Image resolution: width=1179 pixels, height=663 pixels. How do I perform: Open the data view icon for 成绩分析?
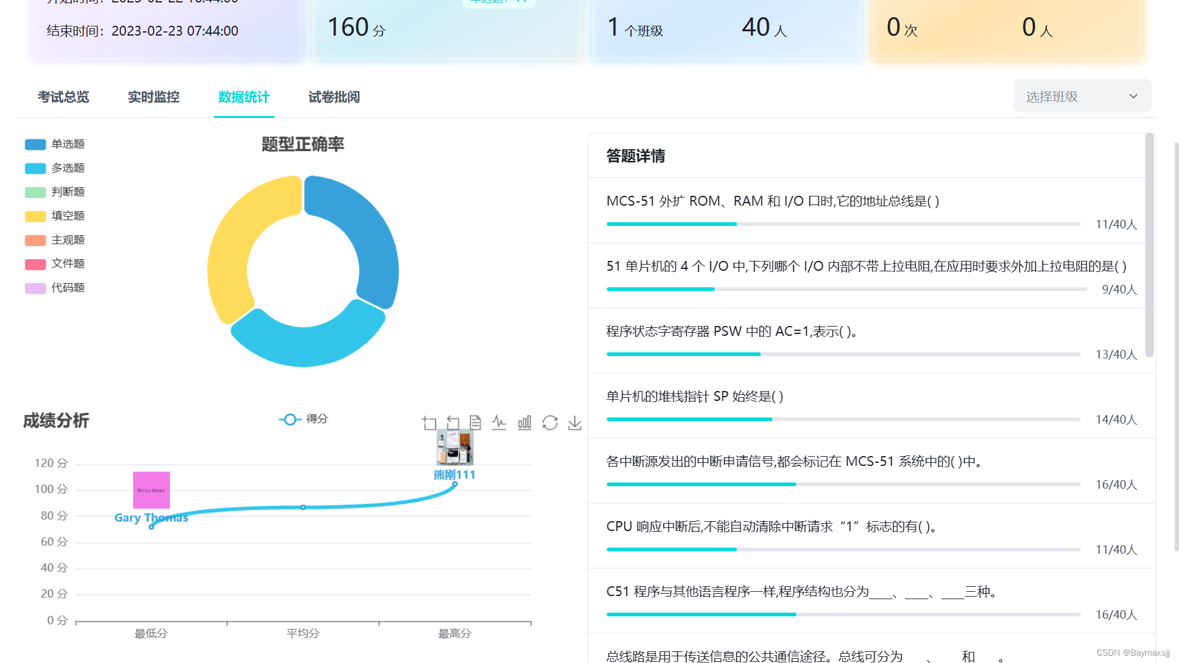point(474,422)
